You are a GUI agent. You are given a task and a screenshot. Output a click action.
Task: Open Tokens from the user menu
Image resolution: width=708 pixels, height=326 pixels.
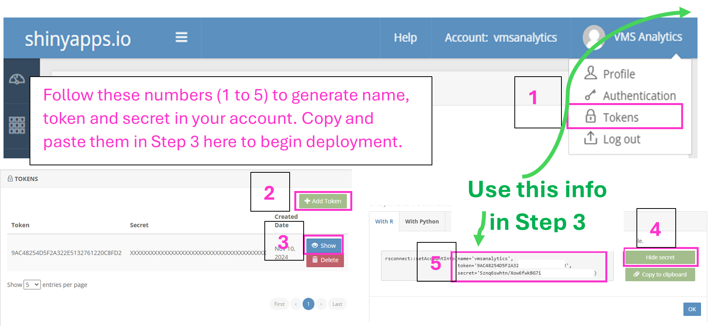tap(620, 117)
